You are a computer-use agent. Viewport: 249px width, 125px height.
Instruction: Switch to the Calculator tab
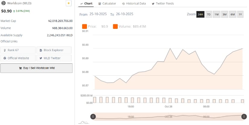click(x=107, y=4)
